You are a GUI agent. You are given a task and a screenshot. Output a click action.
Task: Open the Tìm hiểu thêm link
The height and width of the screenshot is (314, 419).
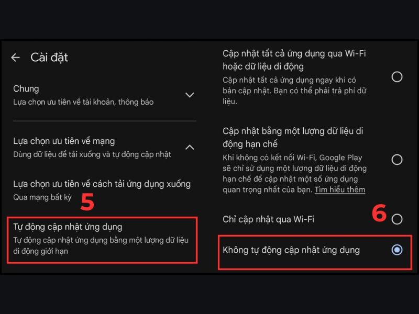(x=339, y=189)
